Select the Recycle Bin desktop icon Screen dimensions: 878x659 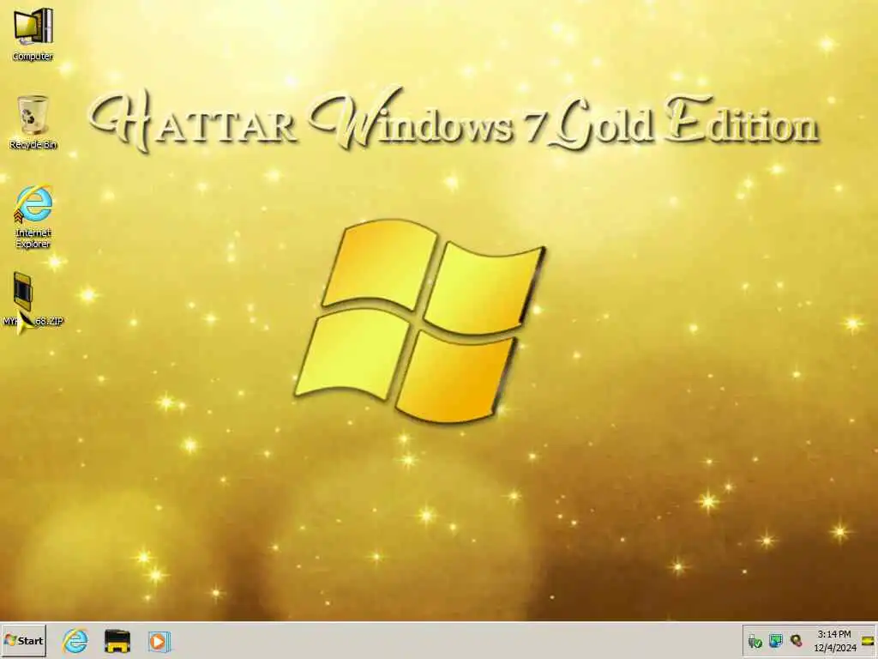tap(33, 122)
